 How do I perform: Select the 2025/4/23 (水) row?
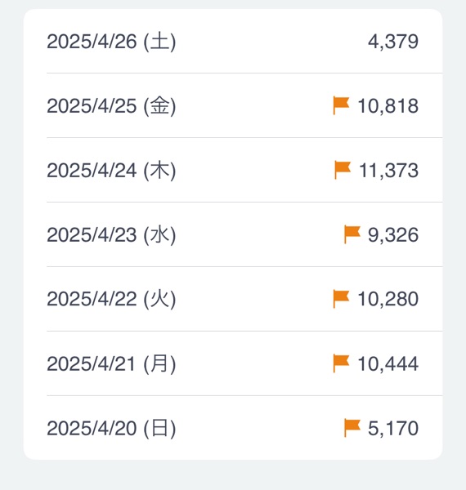click(x=233, y=234)
